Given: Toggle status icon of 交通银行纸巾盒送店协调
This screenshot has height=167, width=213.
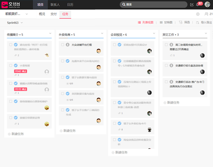Looking at the screenshot, I should [171, 65].
